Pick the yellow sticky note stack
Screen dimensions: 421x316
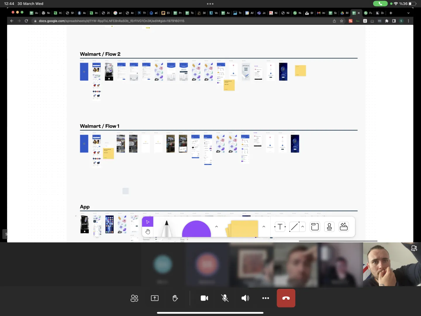[242, 229]
